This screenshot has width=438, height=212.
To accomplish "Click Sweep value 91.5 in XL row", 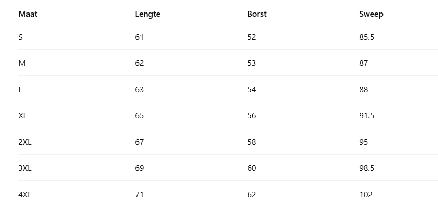I will pyautogui.click(x=366, y=116).
